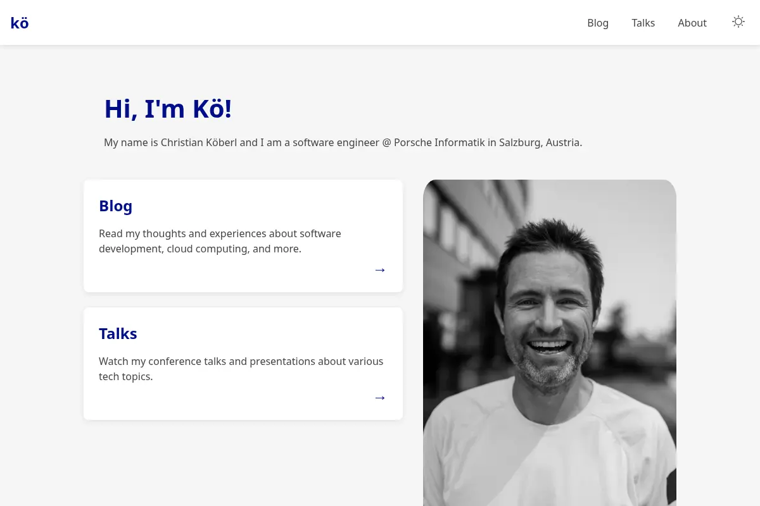
Task: Click the Talks card description text
Action: 241,369
